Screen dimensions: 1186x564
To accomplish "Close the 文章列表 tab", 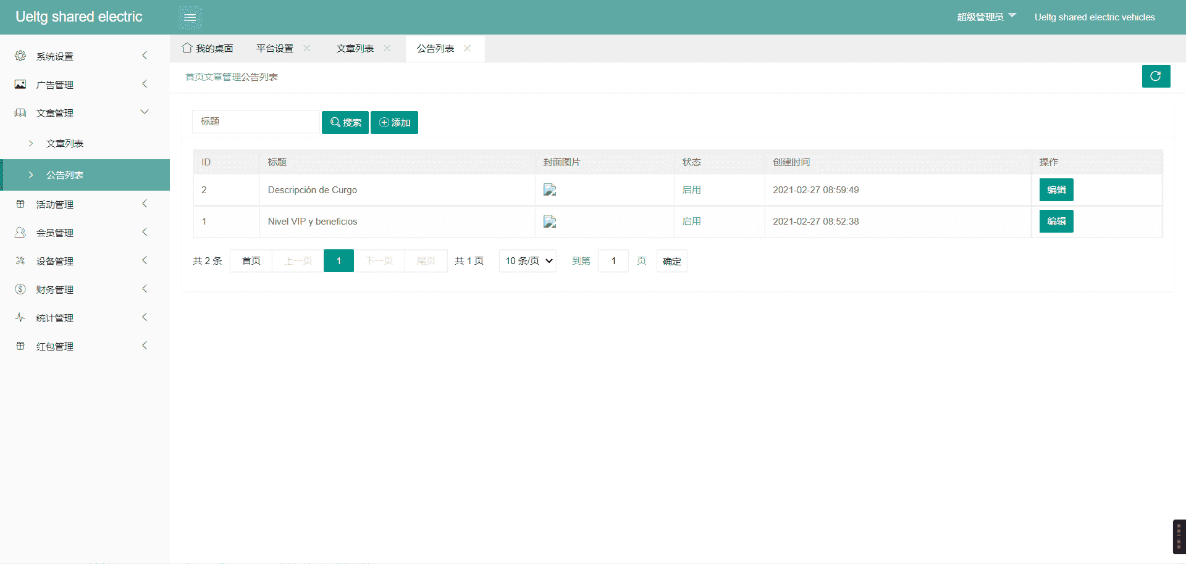I will [x=387, y=48].
